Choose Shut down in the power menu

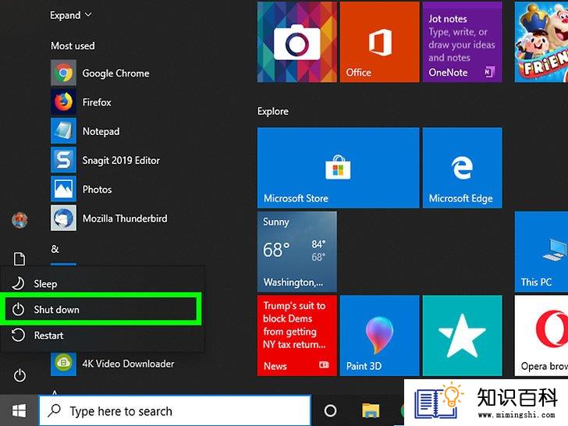101,309
